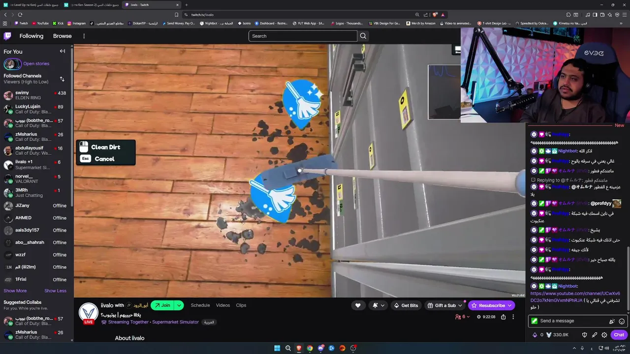Open the notification bell dropdown
This screenshot has height=354, width=630.
click(378, 305)
